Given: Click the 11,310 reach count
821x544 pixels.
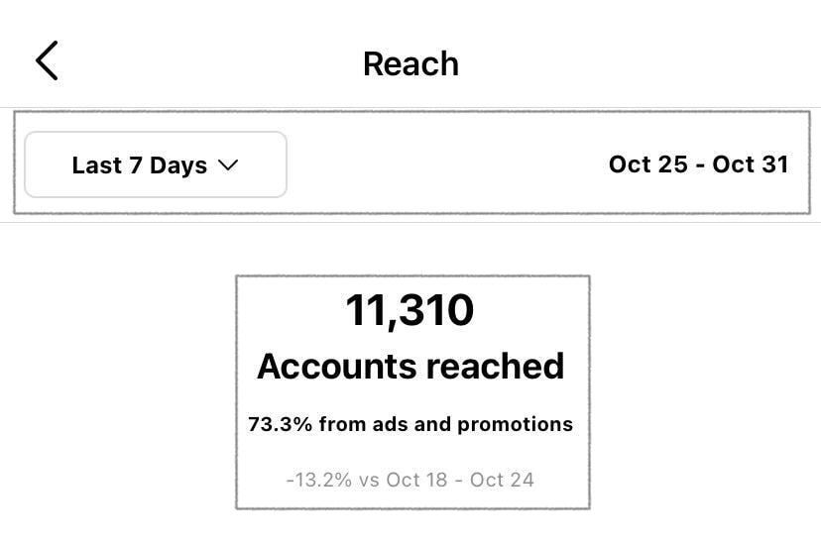Looking at the screenshot, I should click(x=410, y=310).
